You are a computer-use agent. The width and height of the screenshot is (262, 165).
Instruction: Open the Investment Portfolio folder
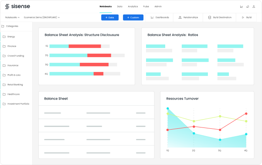click(x=16, y=104)
